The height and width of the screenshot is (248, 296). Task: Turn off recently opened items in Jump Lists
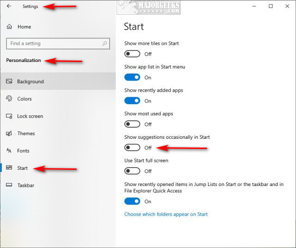pyautogui.click(x=132, y=201)
